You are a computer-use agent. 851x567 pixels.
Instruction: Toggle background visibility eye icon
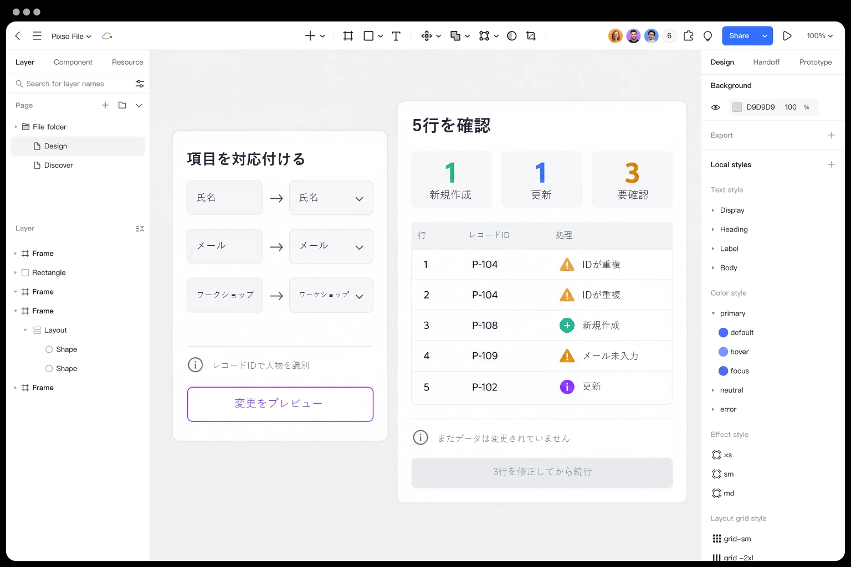(x=716, y=107)
